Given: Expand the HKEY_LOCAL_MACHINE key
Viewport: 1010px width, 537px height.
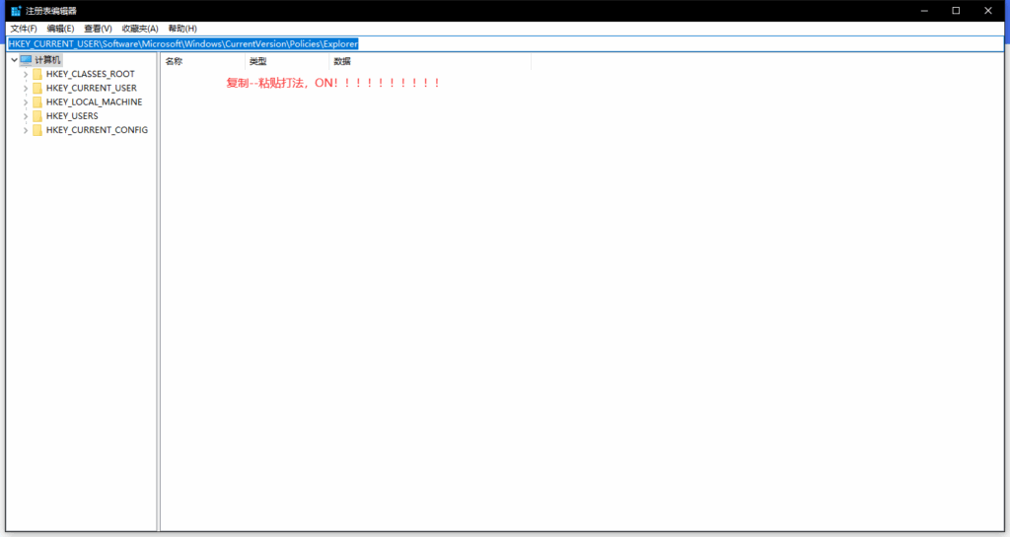Looking at the screenshot, I should tap(26, 102).
